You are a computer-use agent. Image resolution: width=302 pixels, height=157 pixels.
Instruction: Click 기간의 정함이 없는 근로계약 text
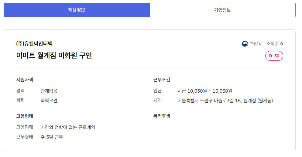[x=68, y=127]
